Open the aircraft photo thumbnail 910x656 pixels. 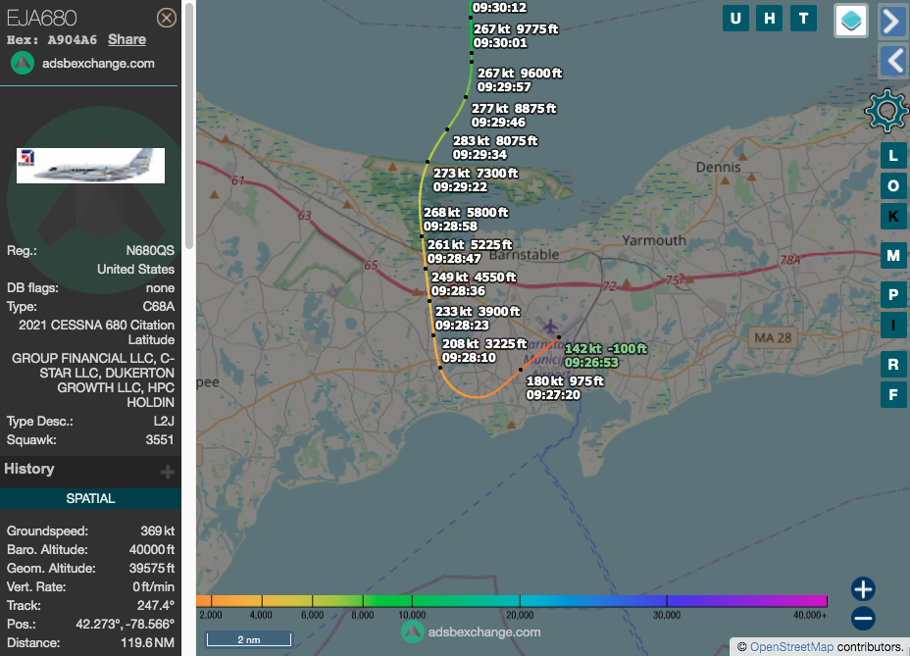click(x=90, y=166)
